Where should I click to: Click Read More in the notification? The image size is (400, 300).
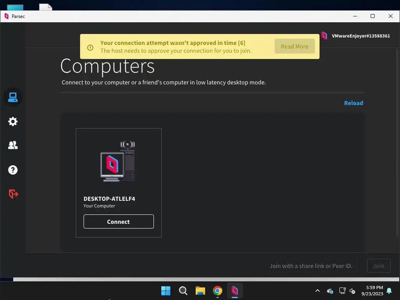point(295,46)
